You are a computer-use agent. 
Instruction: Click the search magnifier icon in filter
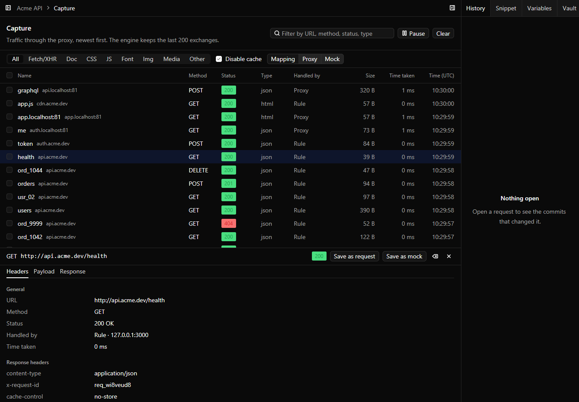(277, 33)
